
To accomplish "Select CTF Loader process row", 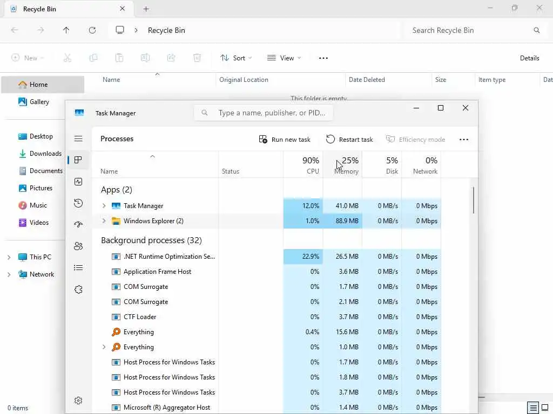I will [267, 317].
